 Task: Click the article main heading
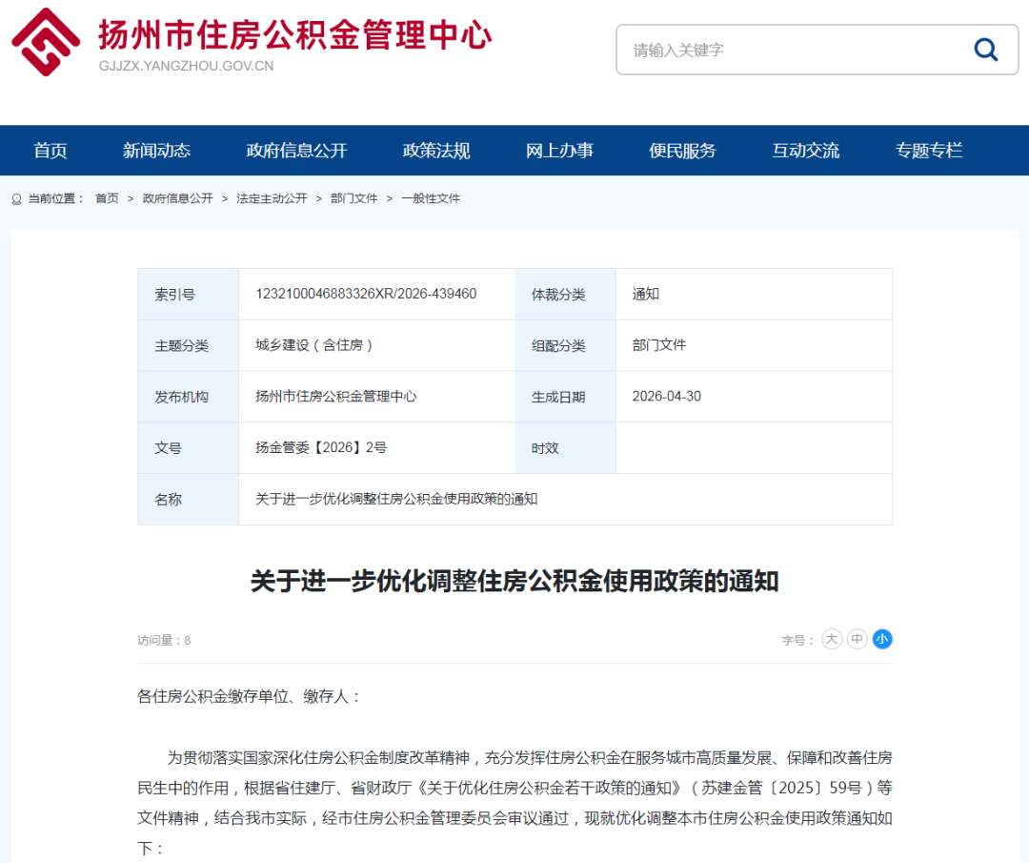[x=514, y=582]
